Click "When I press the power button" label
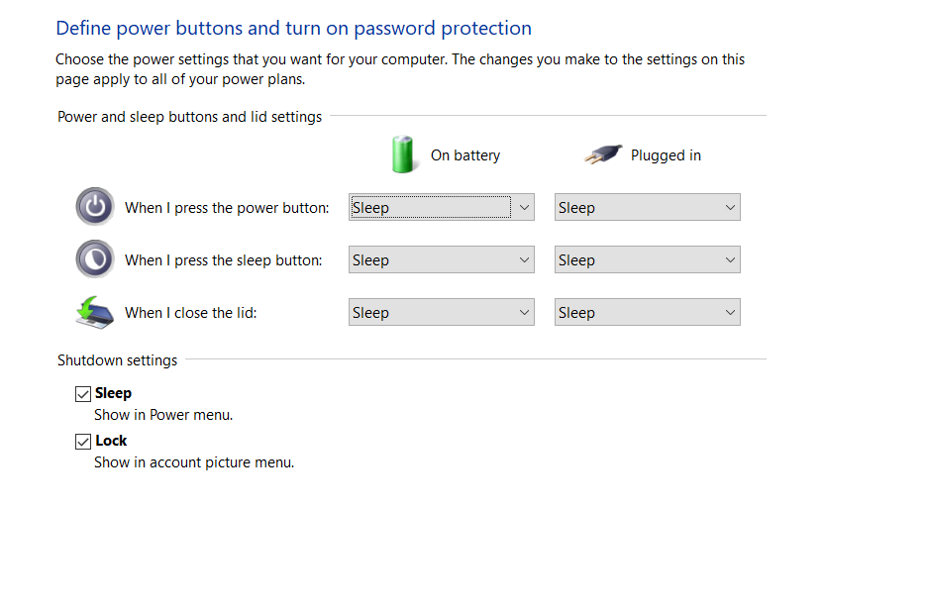This screenshot has height=611, width=926. (x=227, y=208)
